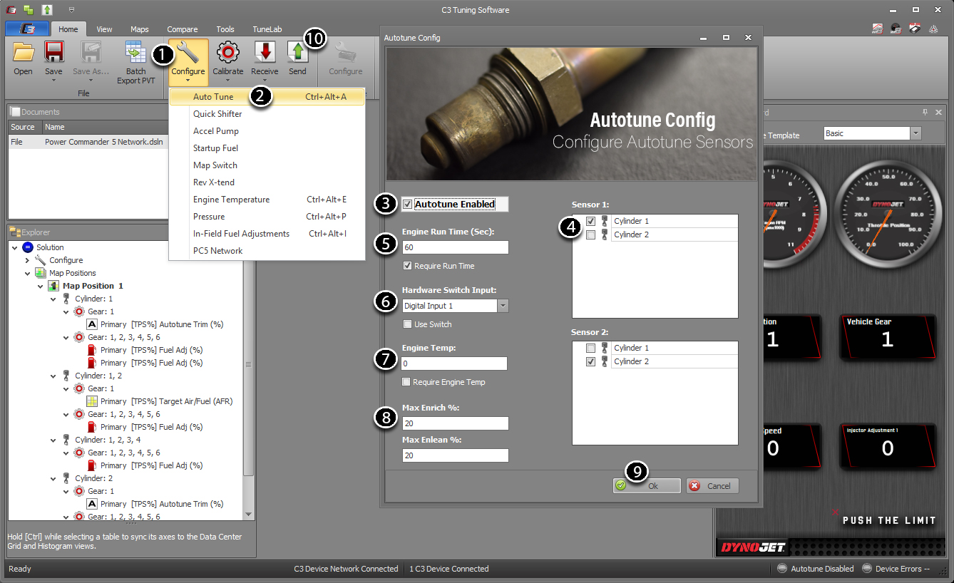The width and height of the screenshot is (954, 583).
Task: Open the Calibrate dropdown arrow
Action: click(228, 80)
